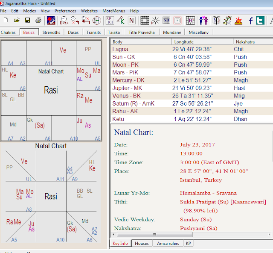
Task: Open the View menu
Action: click(45, 11)
